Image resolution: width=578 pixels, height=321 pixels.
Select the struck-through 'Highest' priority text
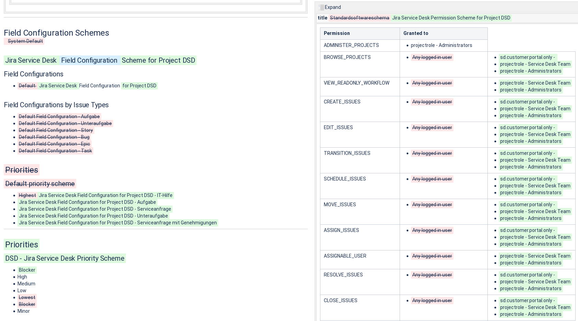tap(27, 195)
